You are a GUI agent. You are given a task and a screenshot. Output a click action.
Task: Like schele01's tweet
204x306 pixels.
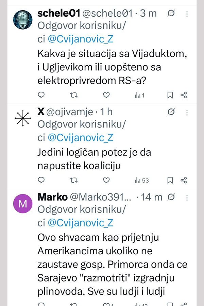coord(106,96)
